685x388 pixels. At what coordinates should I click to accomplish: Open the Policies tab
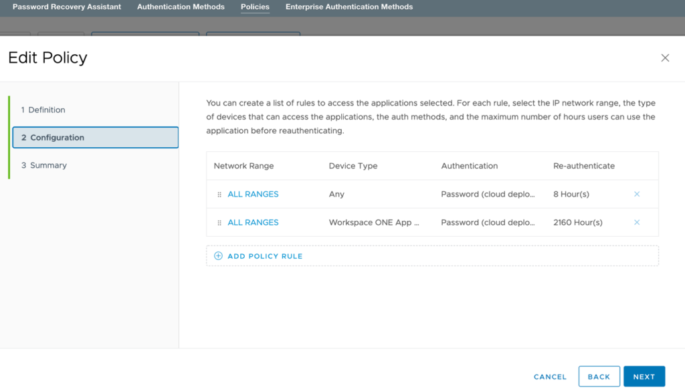[x=255, y=7]
